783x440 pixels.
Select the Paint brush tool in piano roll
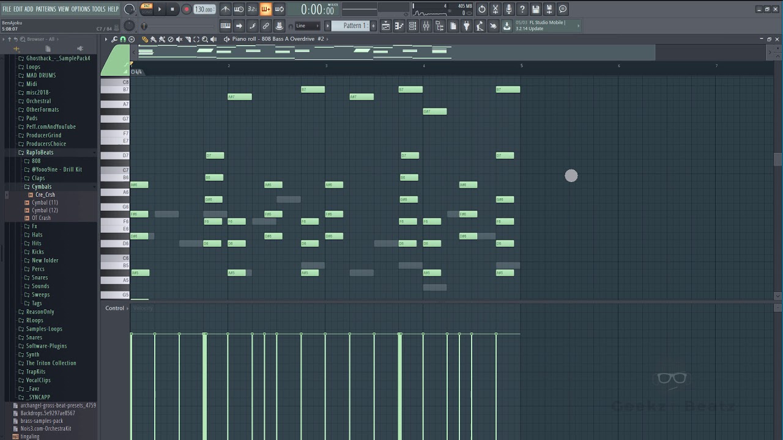[x=153, y=39]
